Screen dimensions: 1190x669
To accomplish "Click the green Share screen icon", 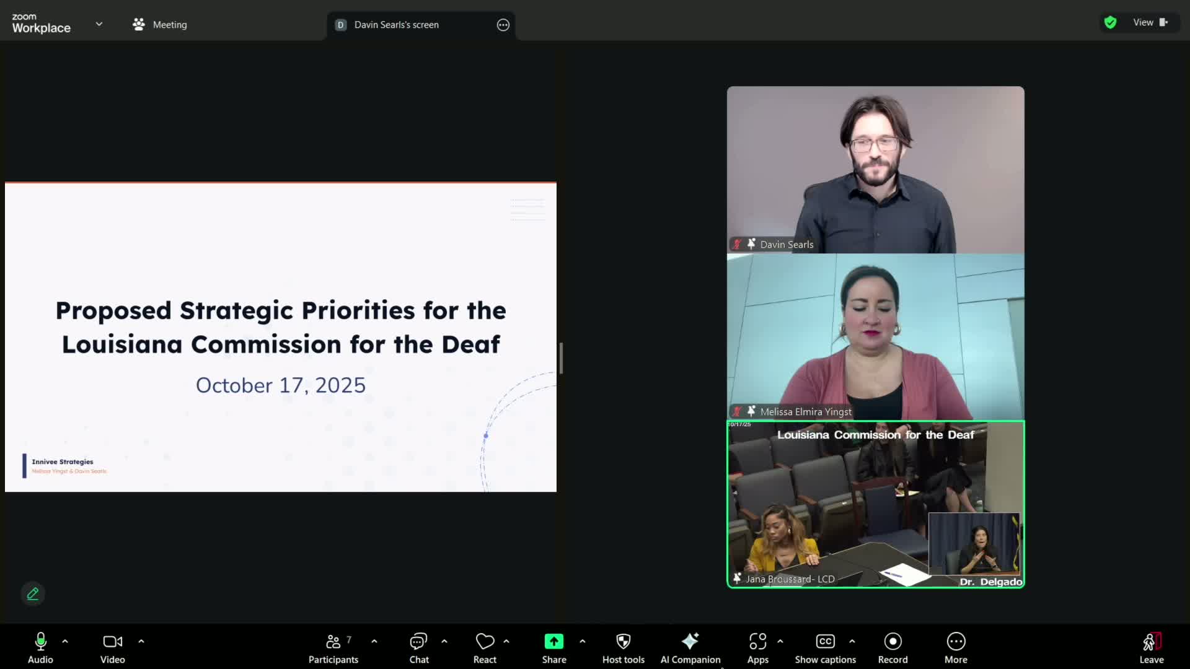I will pyautogui.click(x=553, y=642).
